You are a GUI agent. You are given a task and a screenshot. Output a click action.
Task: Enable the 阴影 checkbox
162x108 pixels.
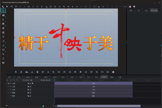point(59,77)
